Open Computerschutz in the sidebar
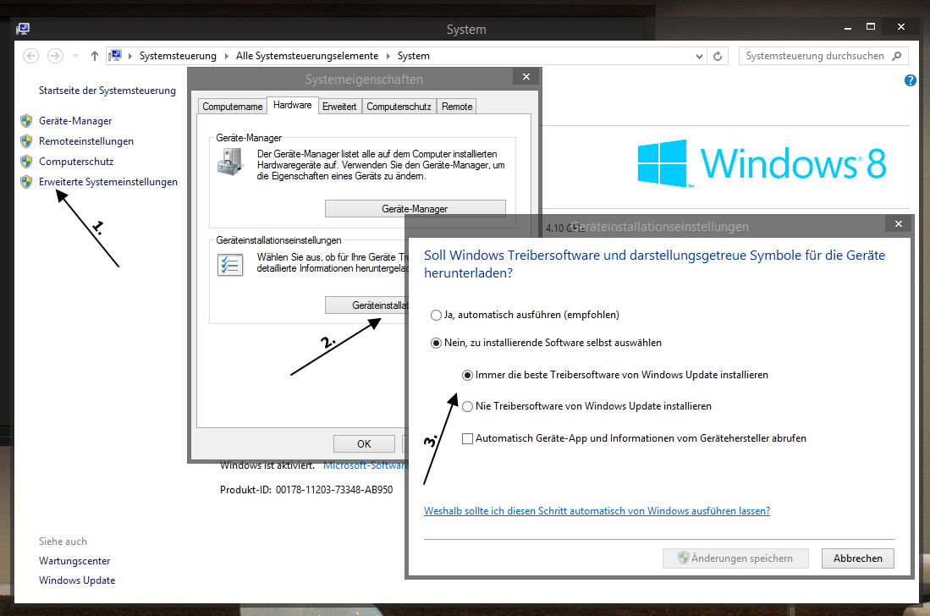Screen dimensions: 930x616 76,162
